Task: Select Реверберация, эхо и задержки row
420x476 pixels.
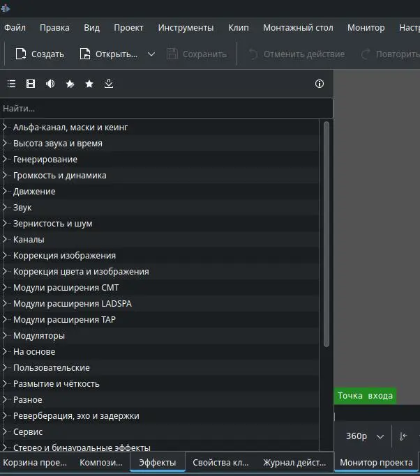Action: [160, 416]
